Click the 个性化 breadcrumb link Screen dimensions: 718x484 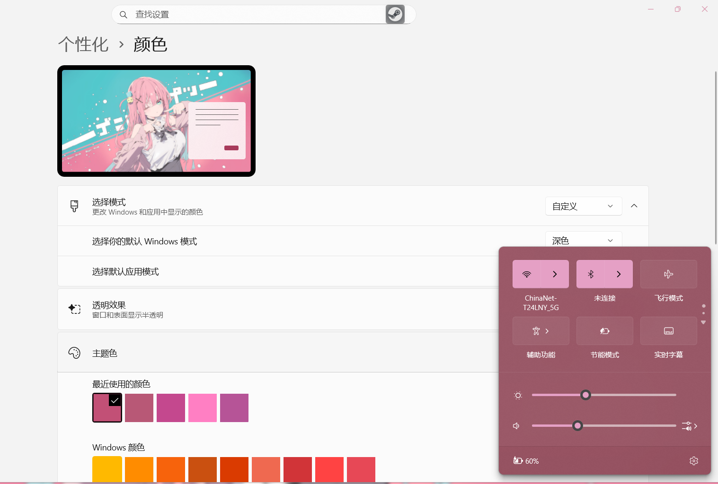[83, 44]
